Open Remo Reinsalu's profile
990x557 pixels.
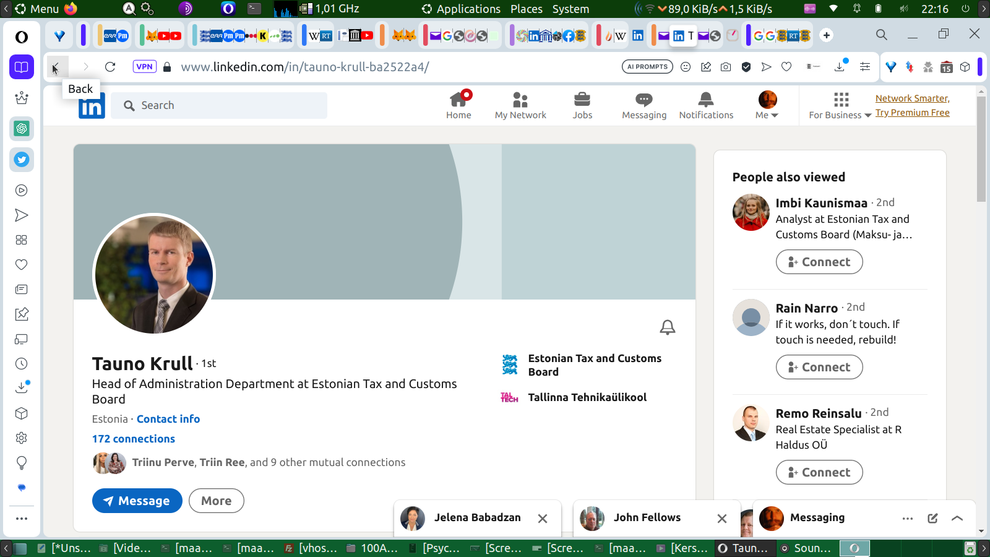click(819, 413)
